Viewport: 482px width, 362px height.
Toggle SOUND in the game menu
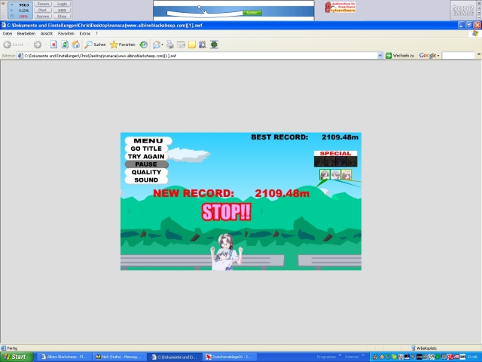pyautogui.click(x=146, y=180)
